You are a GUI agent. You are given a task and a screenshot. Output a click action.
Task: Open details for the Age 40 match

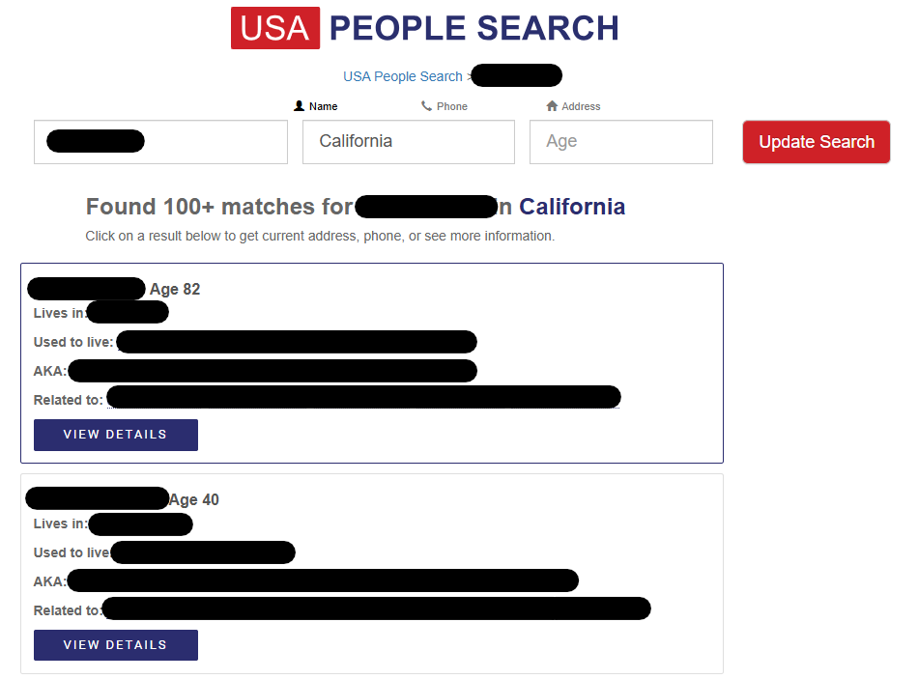point(115,644)
